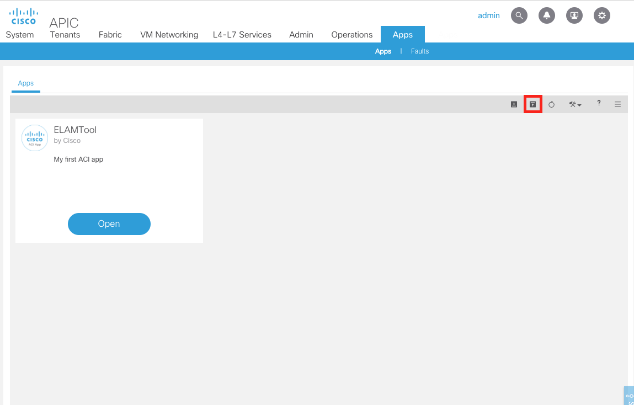Switch to the Operations menu
This screenshot has height=405, width=634.
tap(352, 35)
